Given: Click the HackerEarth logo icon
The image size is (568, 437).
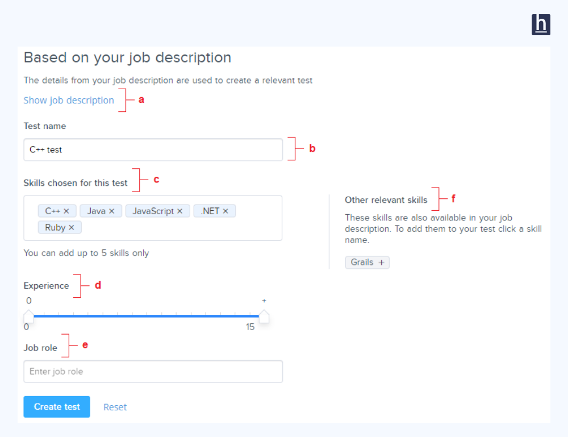Looking at the screenshot, I should click(x=541, y=24).
